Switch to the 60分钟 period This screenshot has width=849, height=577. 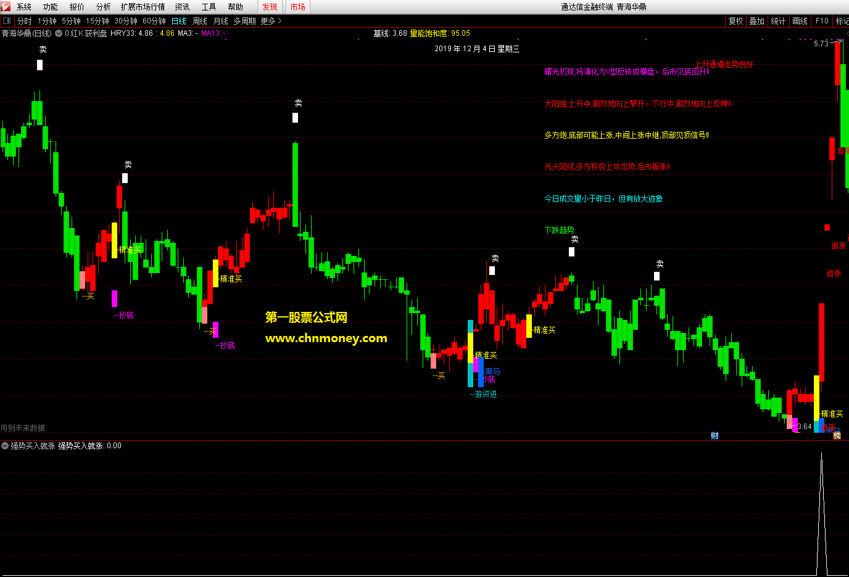tap(154, 21)
